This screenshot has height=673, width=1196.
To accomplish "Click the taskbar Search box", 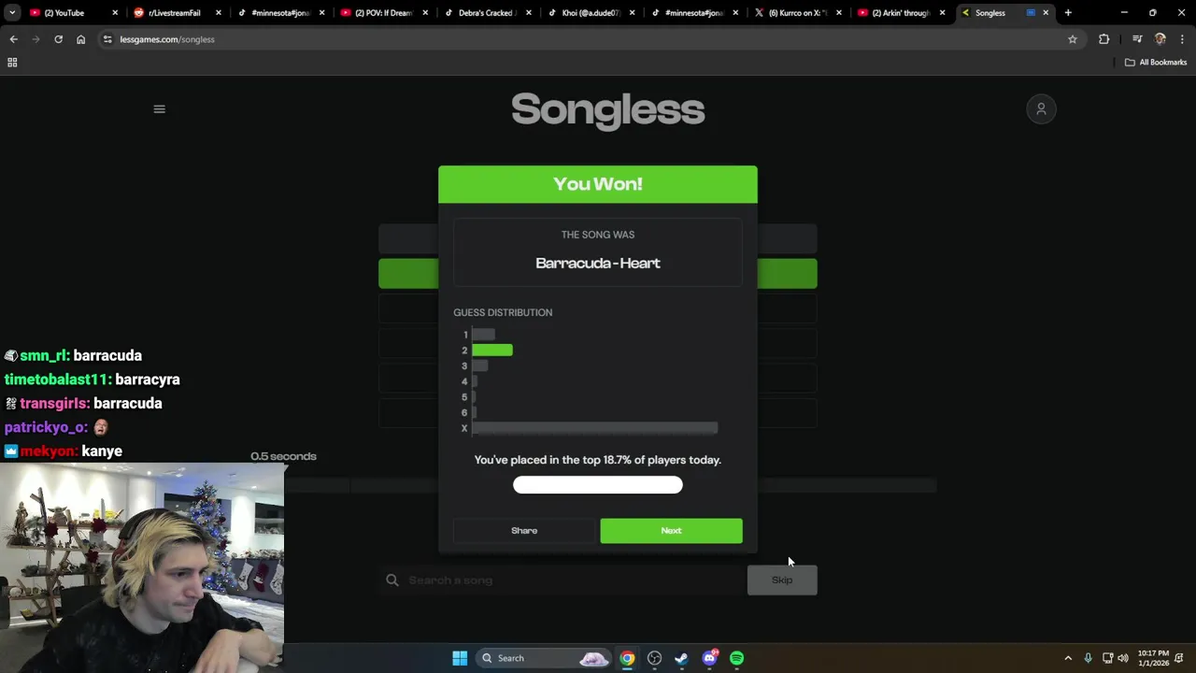I will 546,658.
